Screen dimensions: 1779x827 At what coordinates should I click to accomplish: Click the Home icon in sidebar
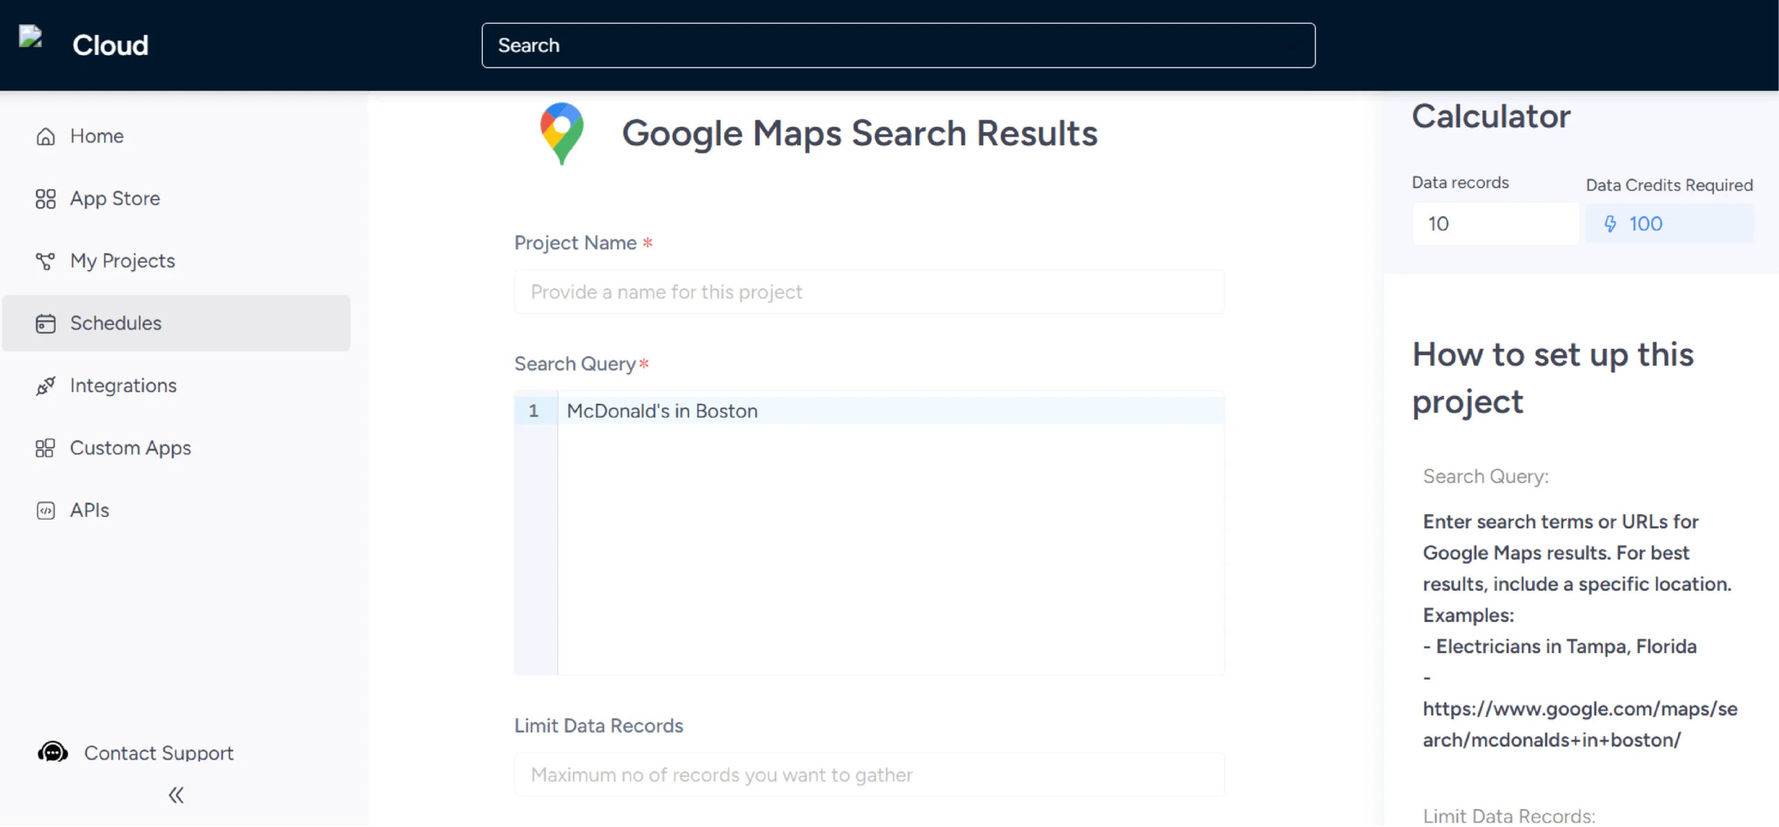click(45, 136)
